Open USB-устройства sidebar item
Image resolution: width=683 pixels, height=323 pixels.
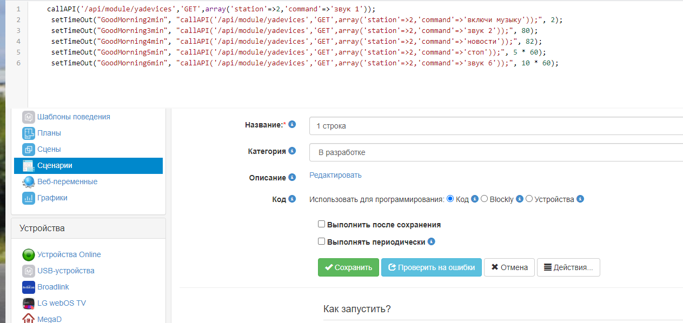point(65,271)
